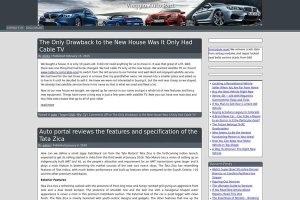Open If You Plan to Sell link
This screenshot has height=200, width=300.
click(234, 106)
